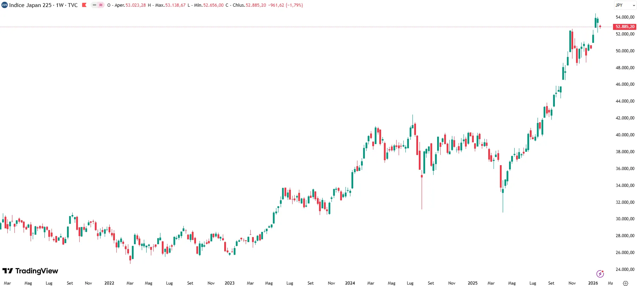This screenshot has width=637, height=286.
Task: Click the 2025 label on the time axis
Action: [473, 283]
